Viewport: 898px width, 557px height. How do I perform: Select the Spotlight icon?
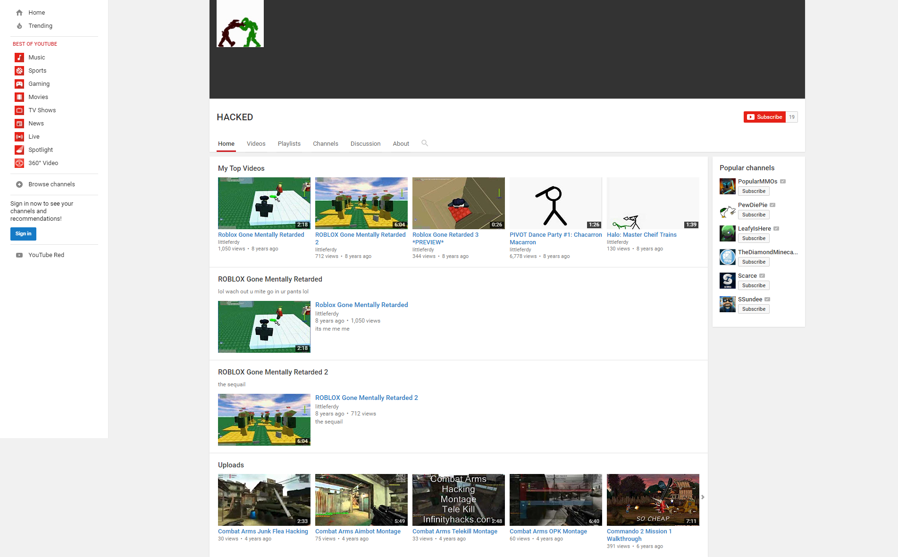pyautogui.click(x=19, y=150)
